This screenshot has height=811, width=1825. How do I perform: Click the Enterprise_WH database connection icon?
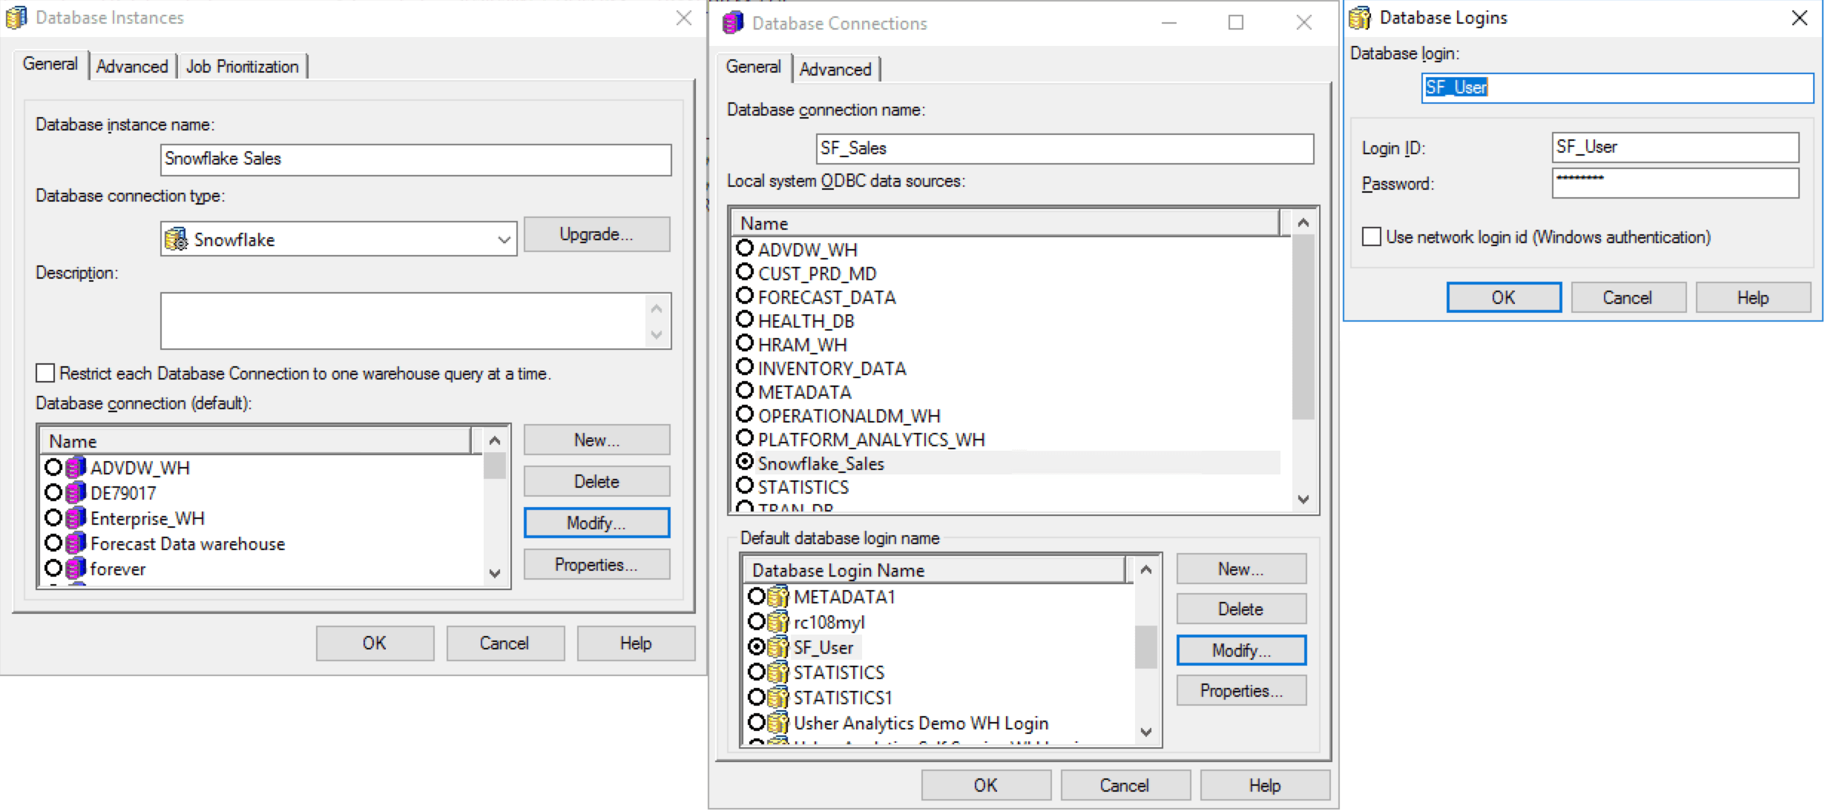[x=75, y=518]
